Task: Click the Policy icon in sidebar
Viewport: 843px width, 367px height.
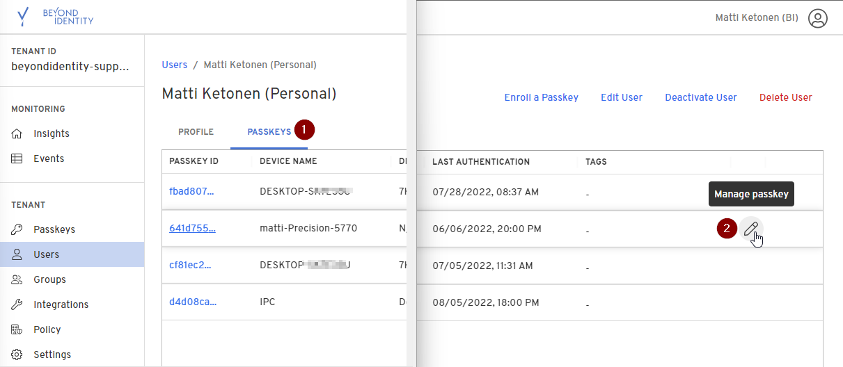Action: [x=17, y=329]
